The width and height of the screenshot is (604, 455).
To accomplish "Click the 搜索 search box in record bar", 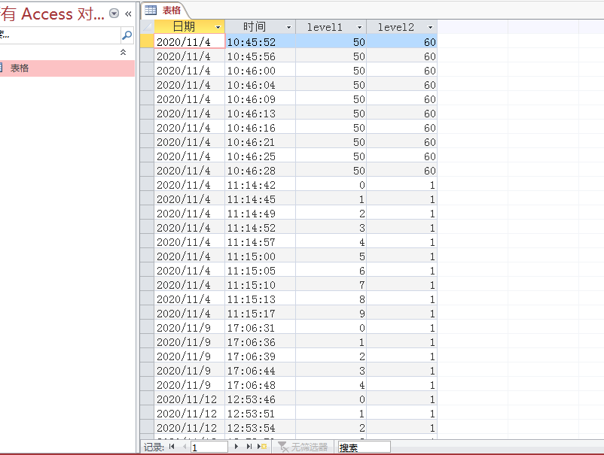I will pyautogui.click(x=364, y=447).
